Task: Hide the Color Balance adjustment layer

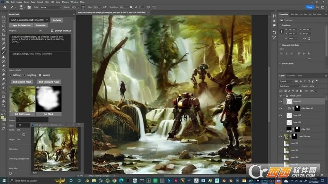Action: click(x=280, y=108)
